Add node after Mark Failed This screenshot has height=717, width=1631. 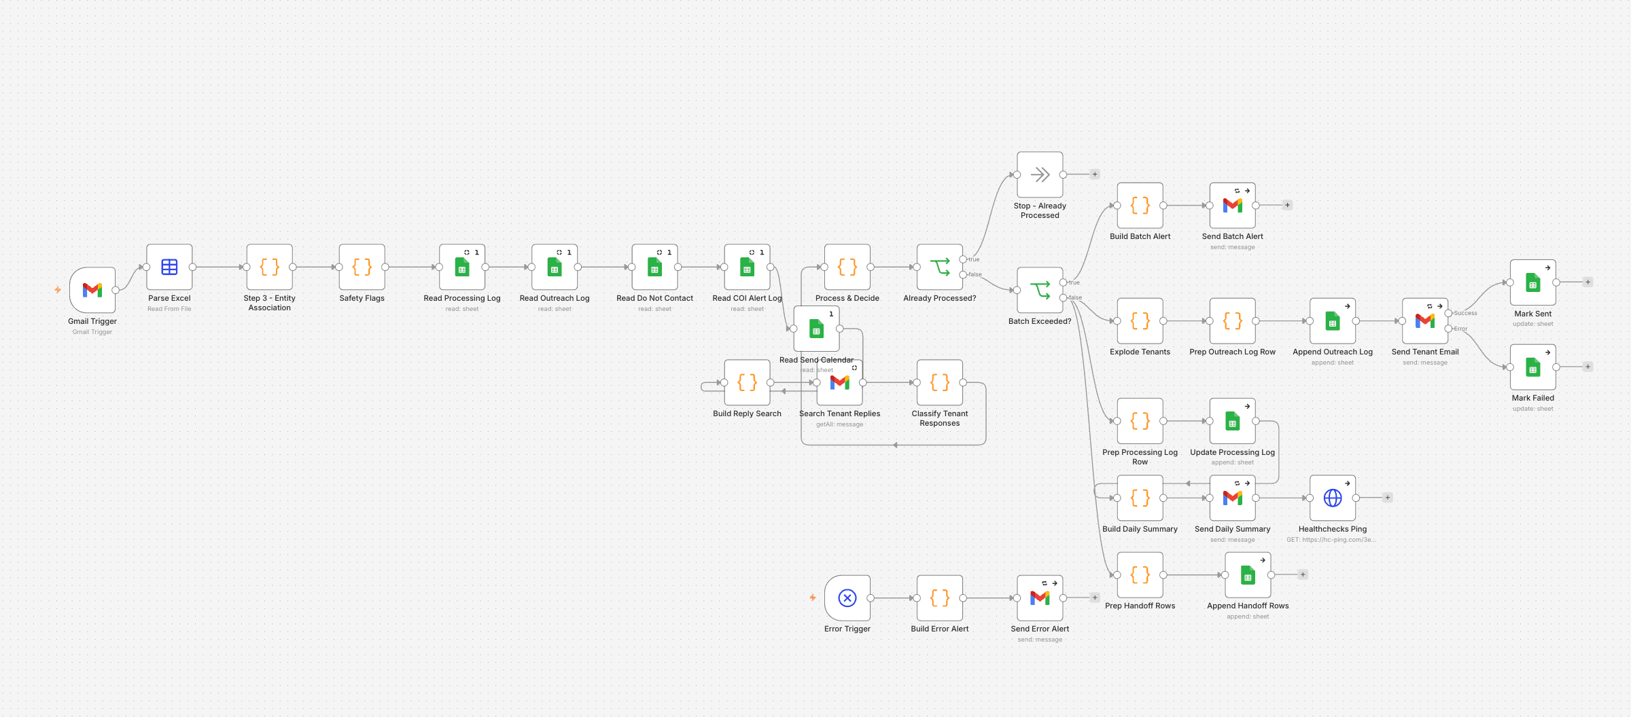[x=1588, y=367]
